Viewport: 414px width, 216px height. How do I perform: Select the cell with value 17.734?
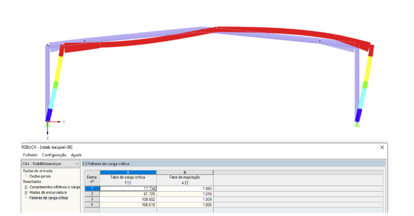coord(128,188)
